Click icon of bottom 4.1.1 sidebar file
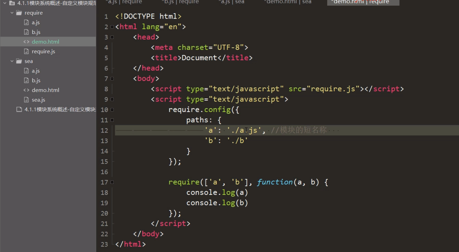Screen dimensions: 459x252 [x=19, y=109]
